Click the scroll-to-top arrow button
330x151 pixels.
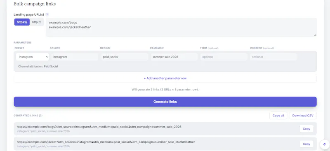(x=325, y=144)
